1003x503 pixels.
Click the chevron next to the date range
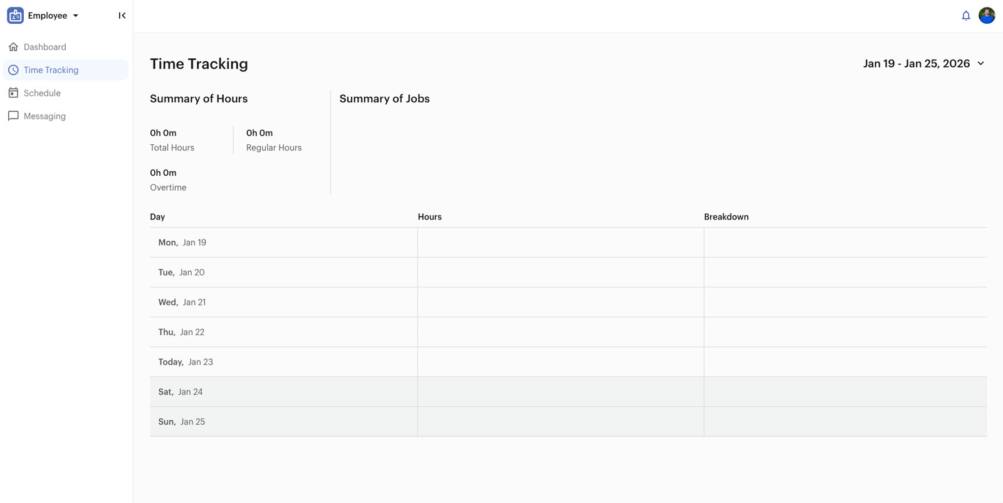pyautogui.click(x=981, y=63)
